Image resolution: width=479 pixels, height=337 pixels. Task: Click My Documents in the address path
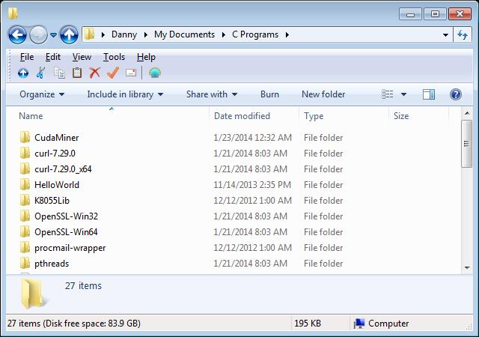pyautogui.click(x=184, y=34)
